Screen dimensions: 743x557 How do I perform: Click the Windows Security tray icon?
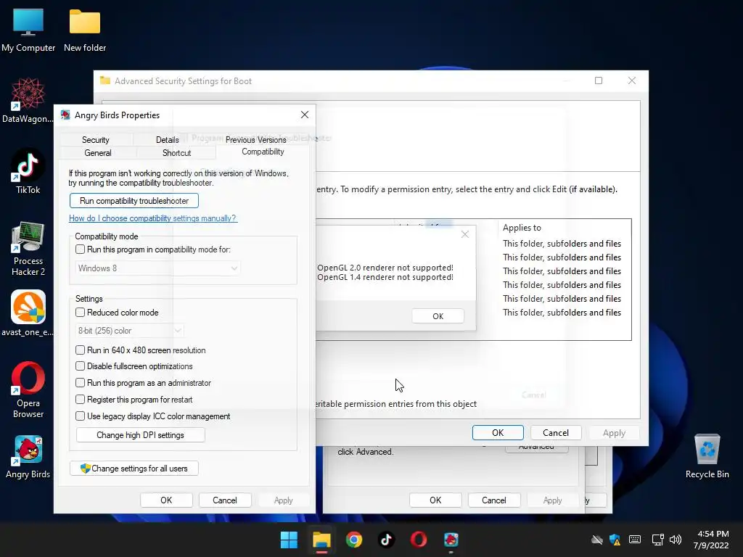pos(615,540)
